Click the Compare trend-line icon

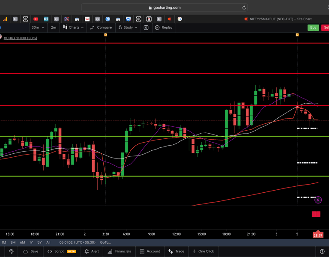pos(92,27)
